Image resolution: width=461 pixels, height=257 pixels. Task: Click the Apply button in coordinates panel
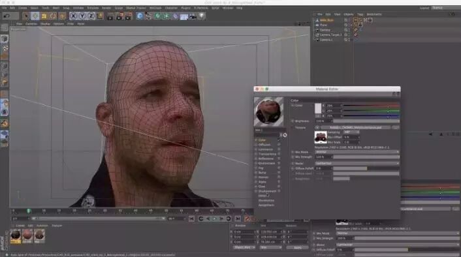(298, 248)
